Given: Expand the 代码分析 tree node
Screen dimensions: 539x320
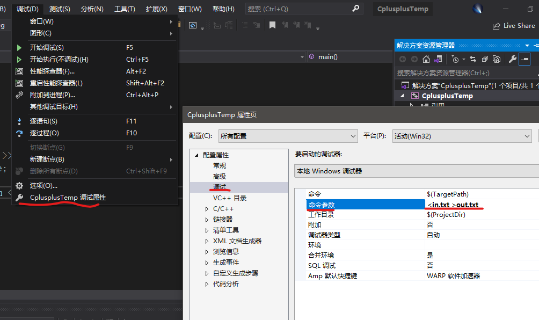Looking at the screenshot, I should 207,284.
